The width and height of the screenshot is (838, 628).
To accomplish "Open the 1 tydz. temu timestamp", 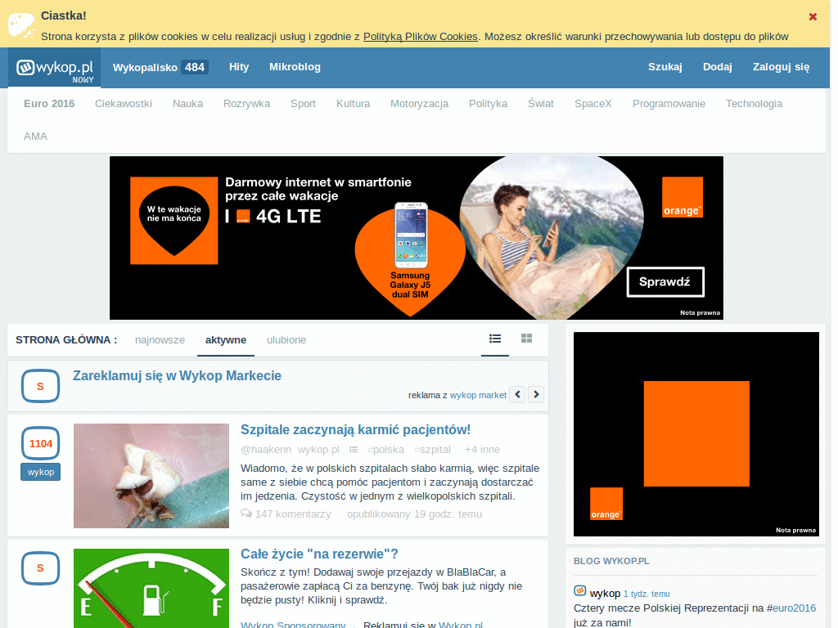I will click(x=647, y=594).
